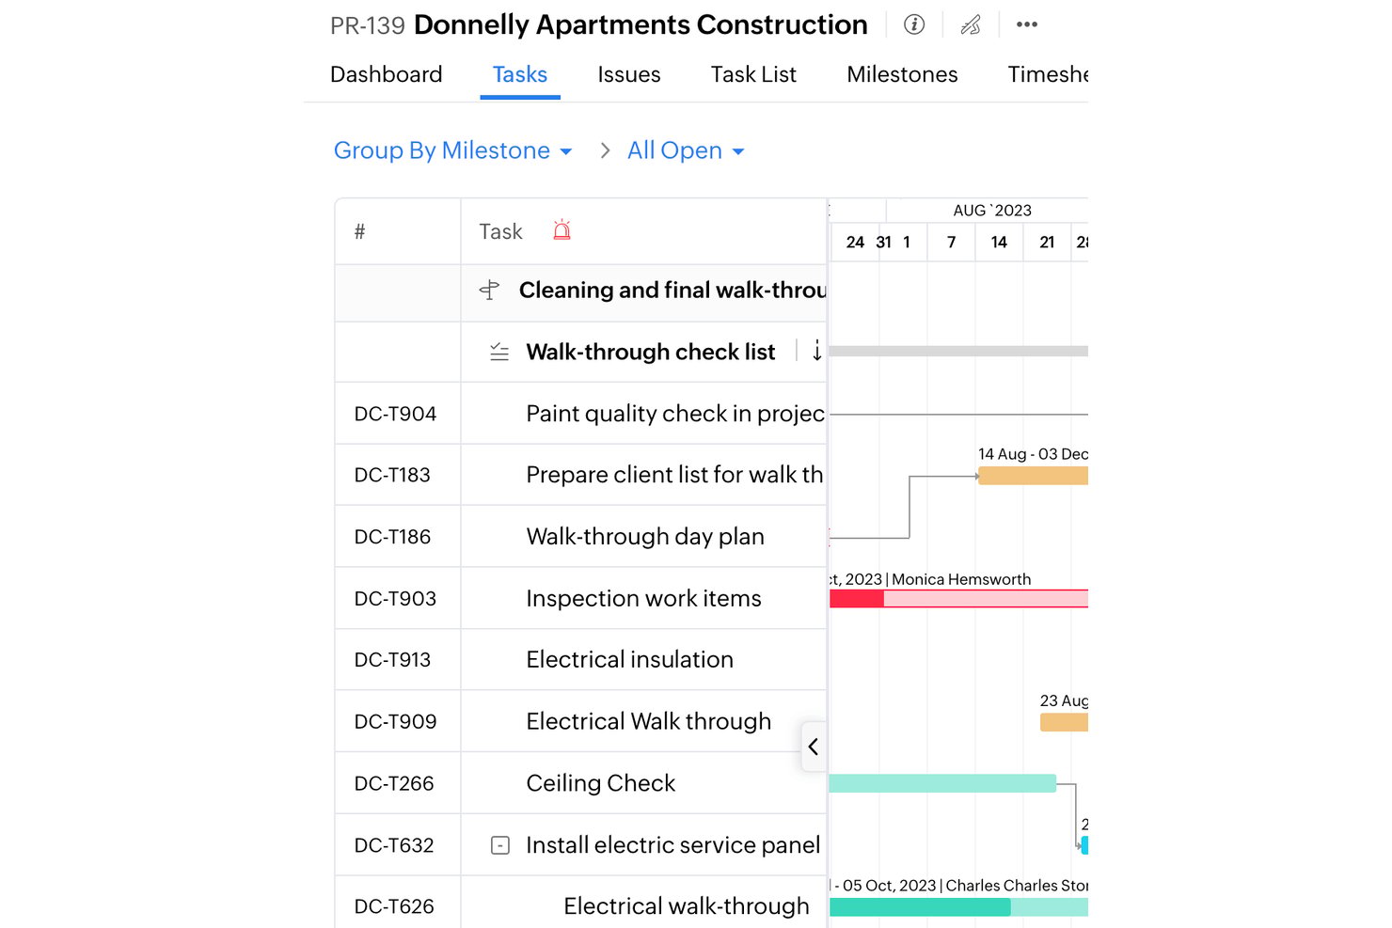Open the three-dot more options menu

(1027, 24)
